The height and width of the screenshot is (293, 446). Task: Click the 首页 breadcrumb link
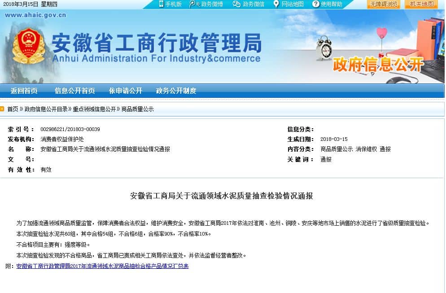13,109
